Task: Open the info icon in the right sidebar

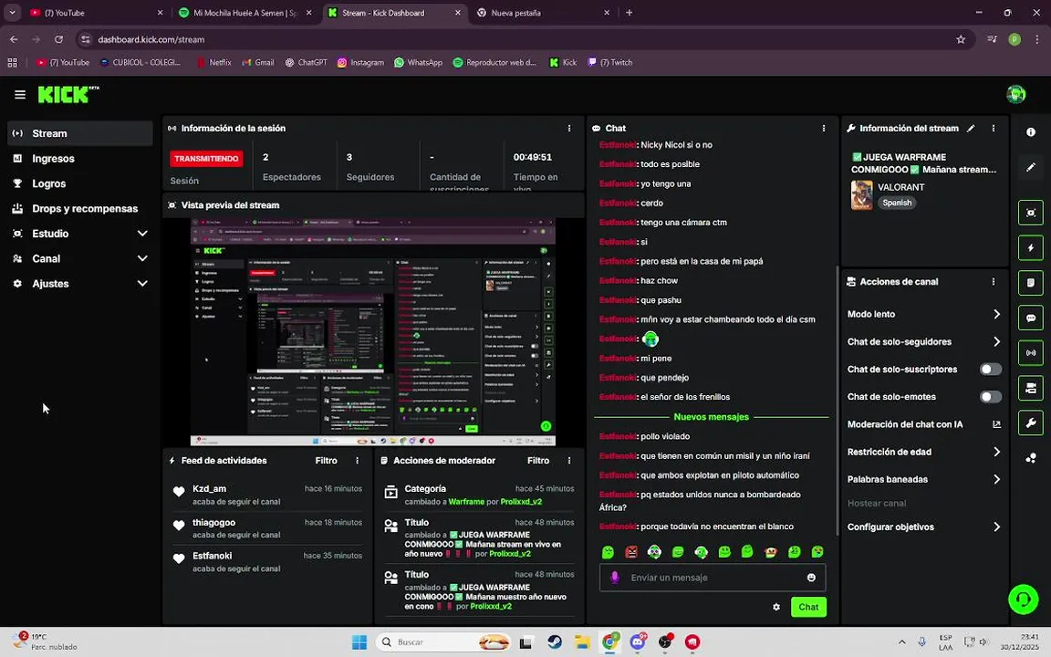Action: tap(1031, 132)
